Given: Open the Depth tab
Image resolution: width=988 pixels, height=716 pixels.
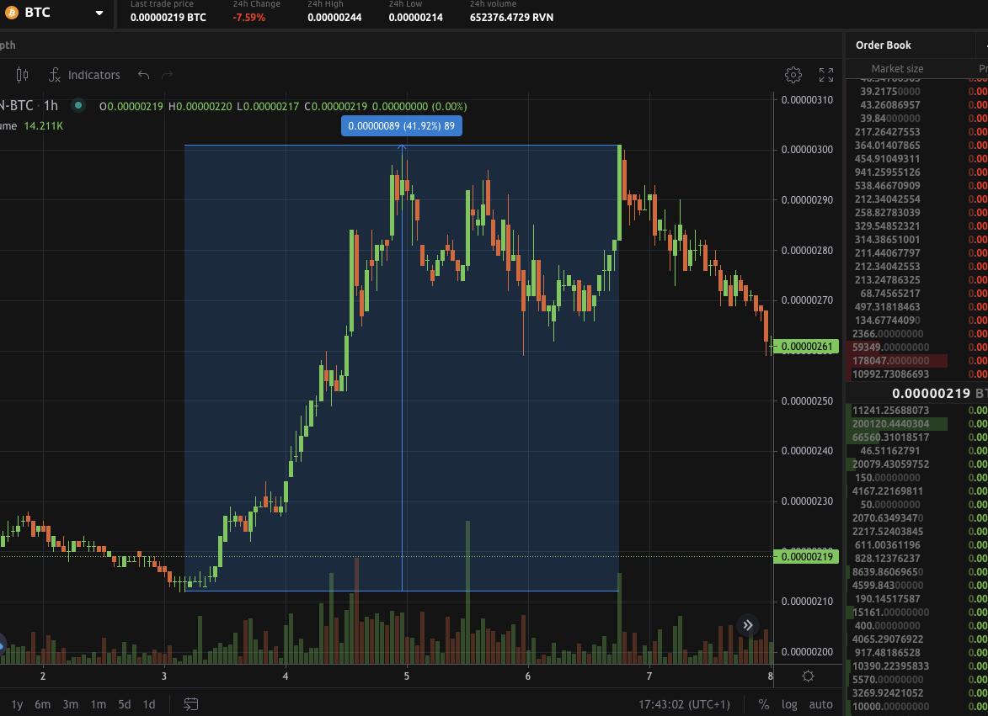Looking at the screenshot, I should [x=8, y=45].
